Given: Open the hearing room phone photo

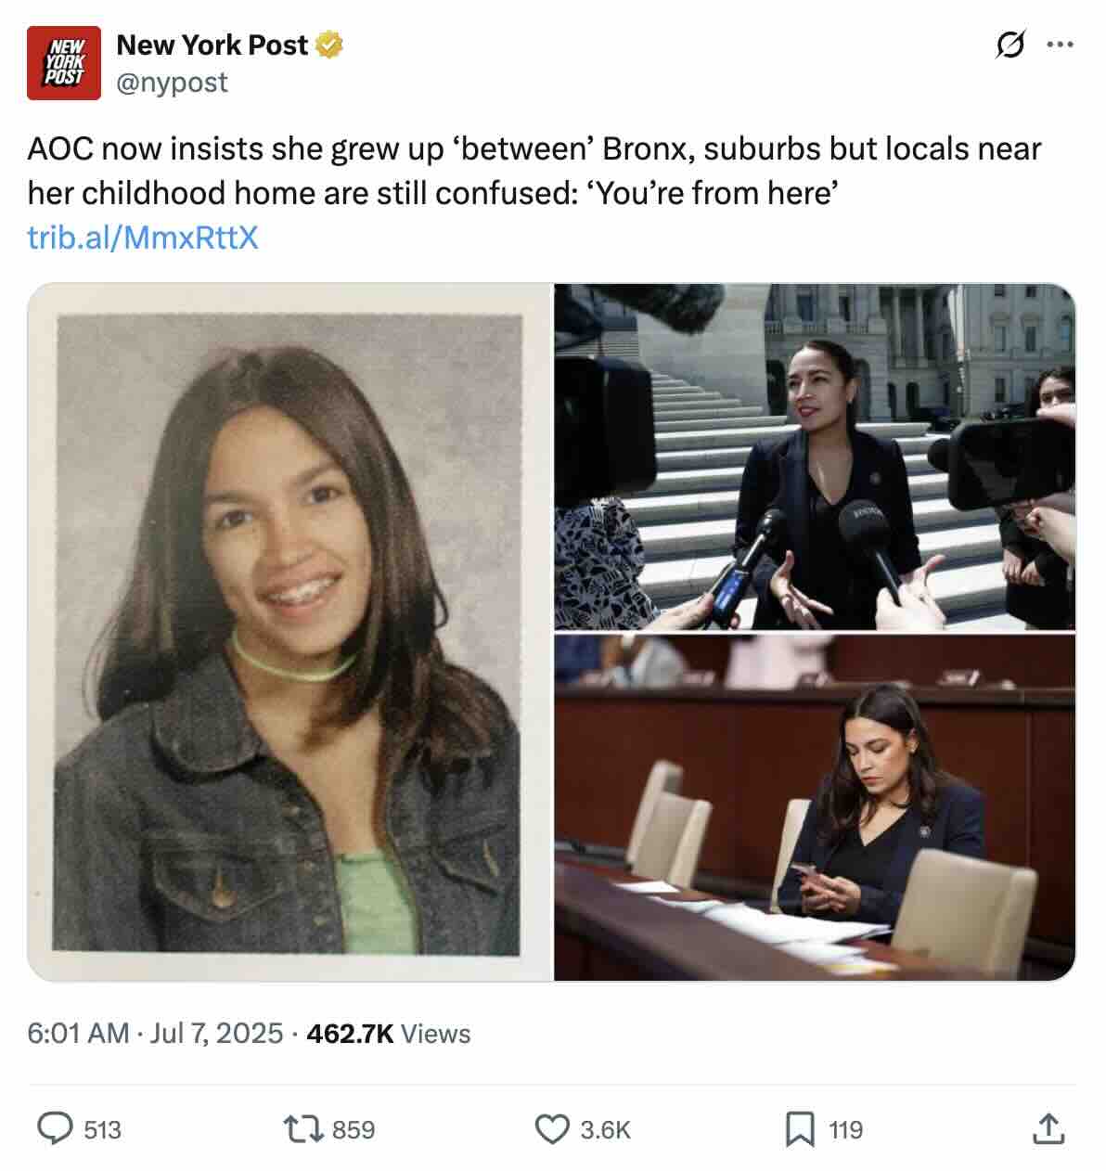Looking at the screenshot, I should (x=815, y=807).
